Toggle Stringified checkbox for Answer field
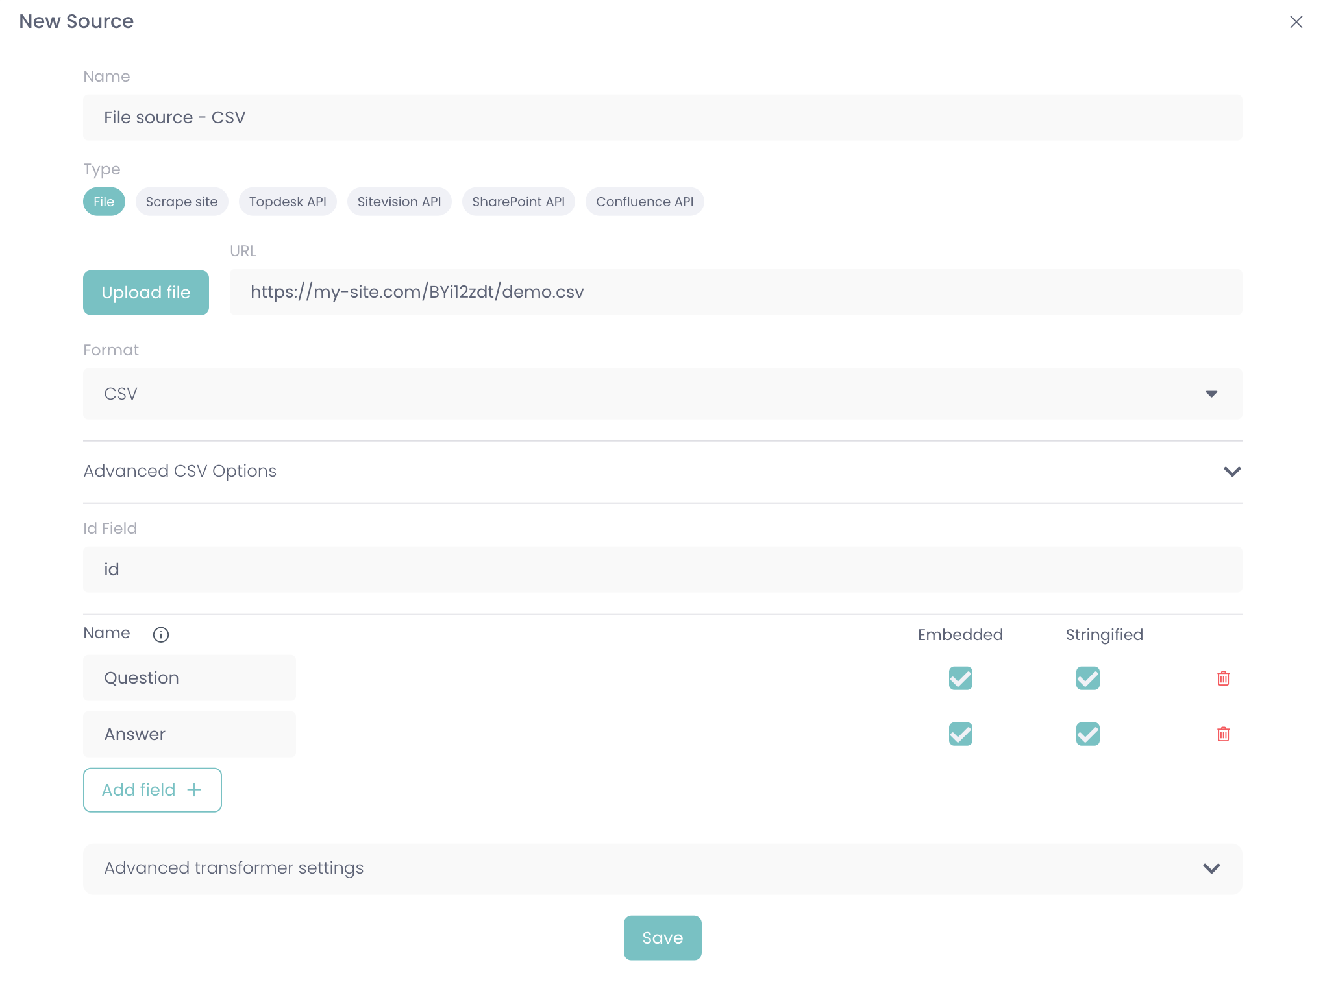The image size is (1323, 991). coord(1087,734)
